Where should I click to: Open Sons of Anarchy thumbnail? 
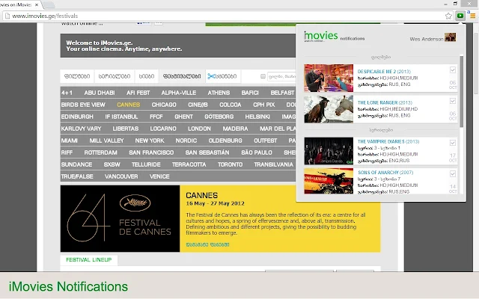coord(329,181)
